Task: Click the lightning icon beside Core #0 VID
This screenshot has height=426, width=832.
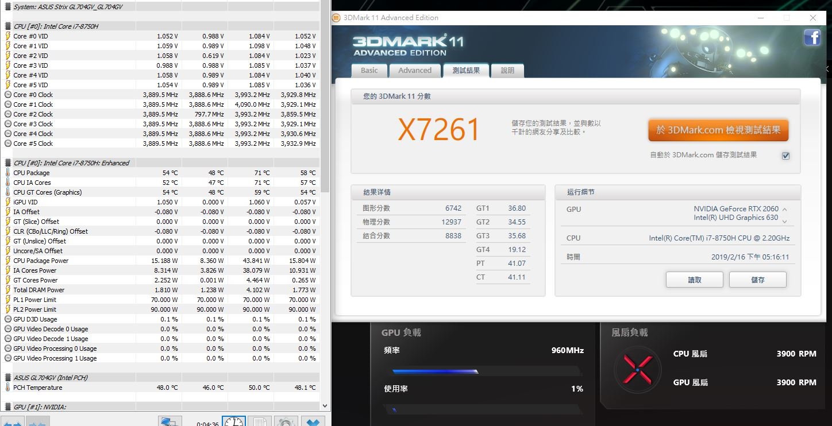Action: (x=8, y=36)
